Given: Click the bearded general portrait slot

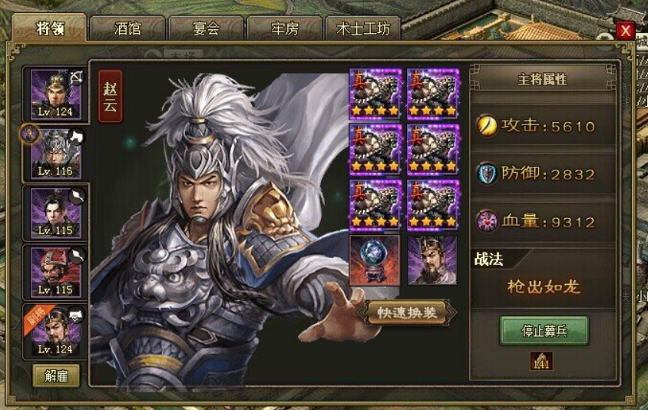Looking at the screenshot, I should click(x=432, y=260).
